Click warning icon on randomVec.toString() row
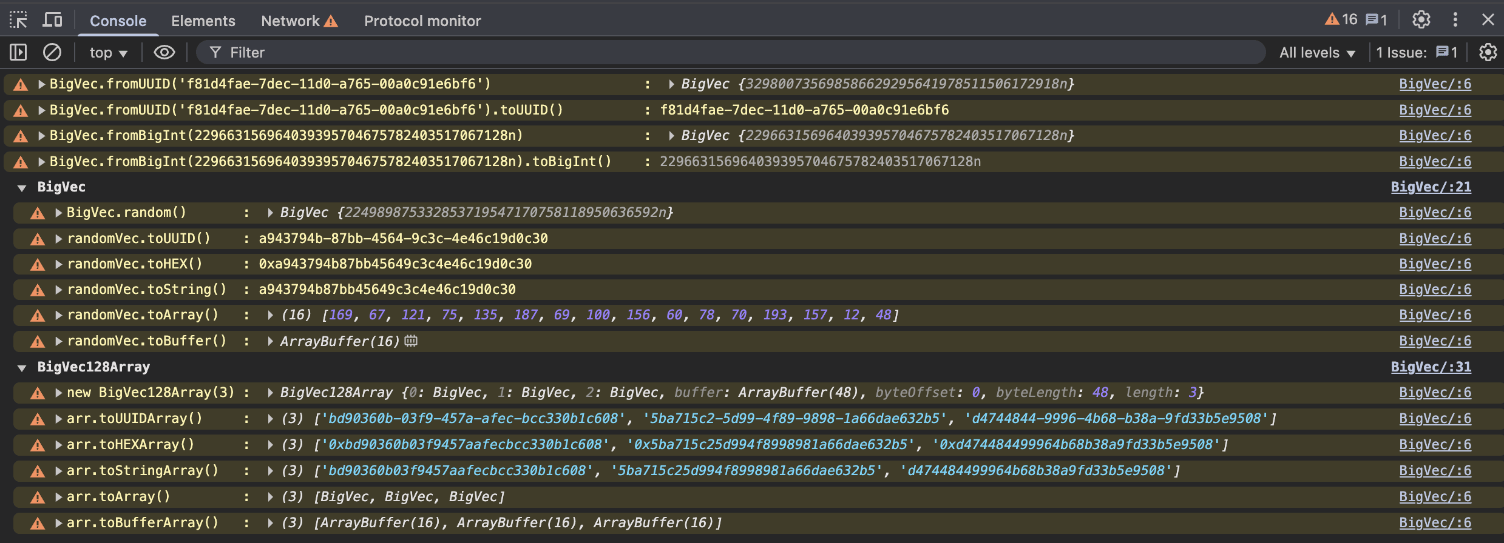The image size is (1504, 543). 38,290
